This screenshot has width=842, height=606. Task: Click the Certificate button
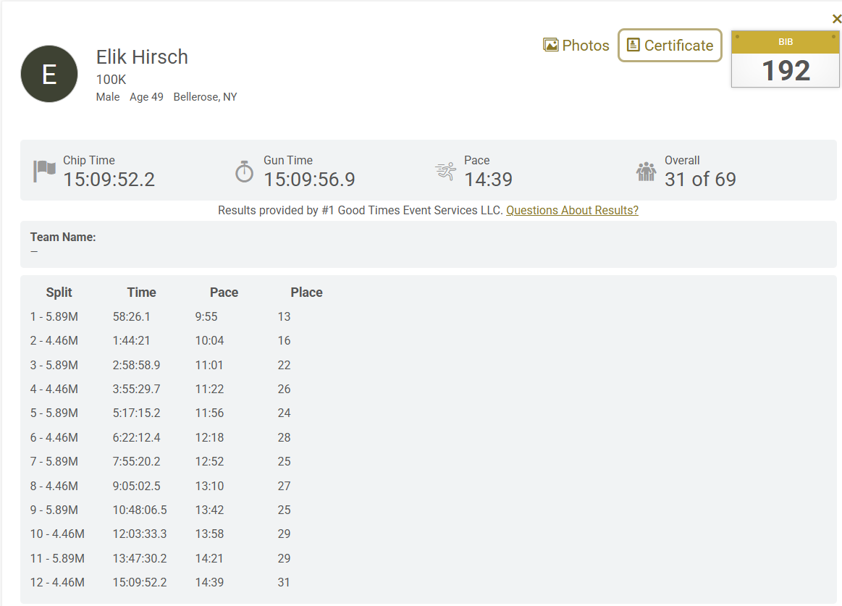[x=670, y=46]
